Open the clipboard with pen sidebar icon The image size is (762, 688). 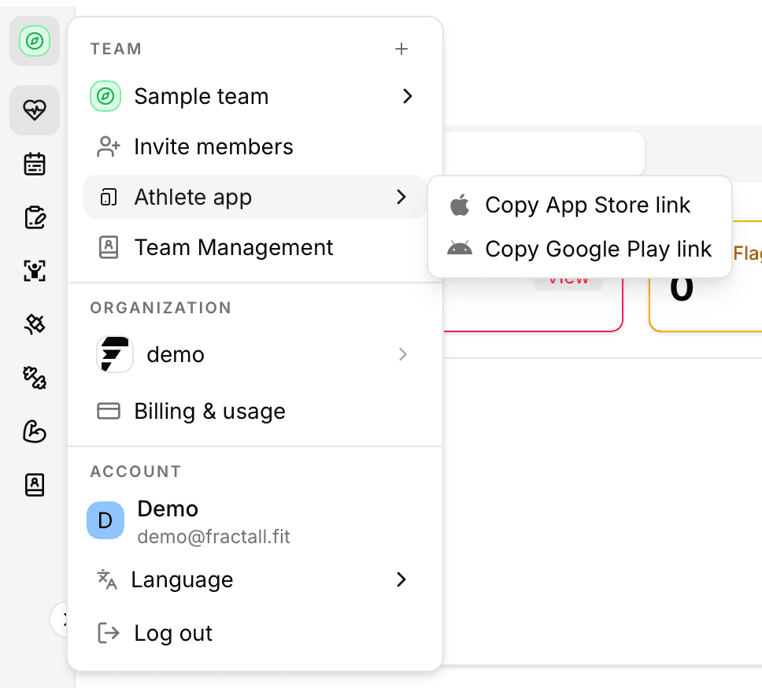[35, 217]
